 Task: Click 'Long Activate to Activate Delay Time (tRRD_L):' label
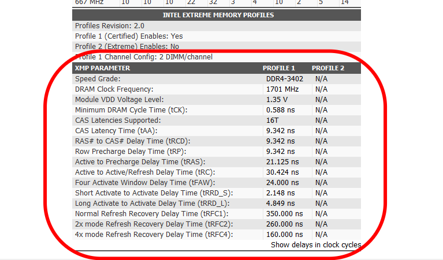pyautogui.click(x=152, y=204)
